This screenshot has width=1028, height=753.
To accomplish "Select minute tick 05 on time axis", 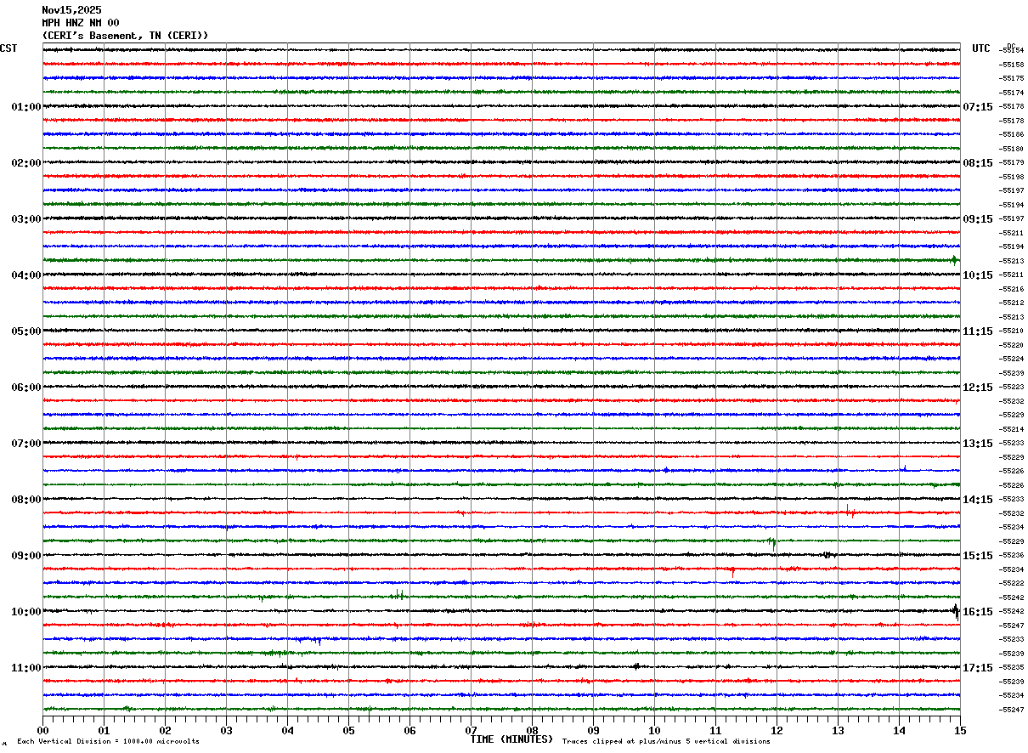I will [348, 730].
